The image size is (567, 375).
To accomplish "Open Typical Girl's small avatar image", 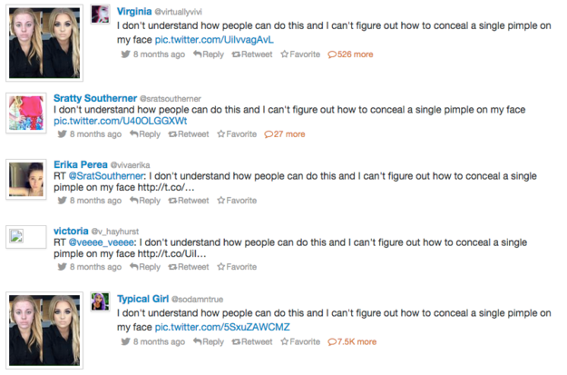I will (x=100, y=301).
